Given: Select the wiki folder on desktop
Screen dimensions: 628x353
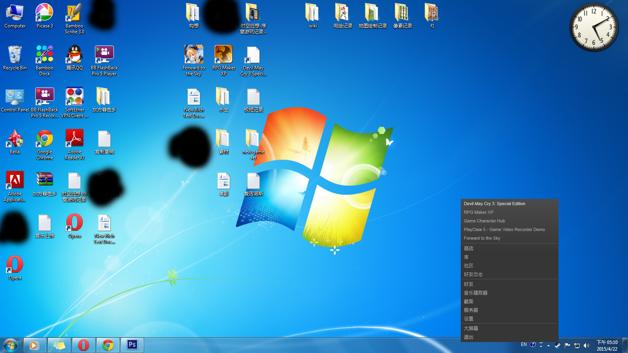Looking at the screenshot, I should click(313, 16).
